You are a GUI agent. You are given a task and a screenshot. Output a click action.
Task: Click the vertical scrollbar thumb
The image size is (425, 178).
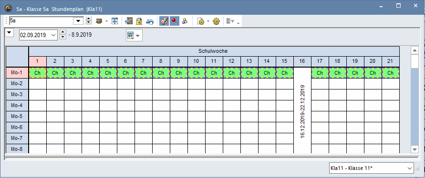pyautogui.click(x=415, y=61)
